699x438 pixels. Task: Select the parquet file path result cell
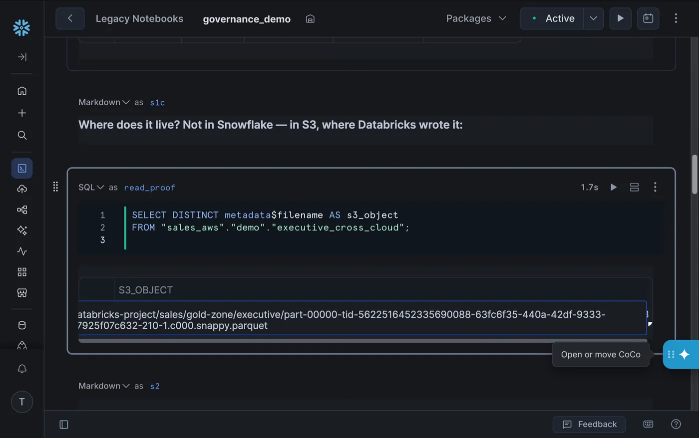tap(362, 318)
